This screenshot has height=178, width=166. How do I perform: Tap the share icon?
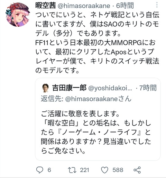[x=137, y=170]
